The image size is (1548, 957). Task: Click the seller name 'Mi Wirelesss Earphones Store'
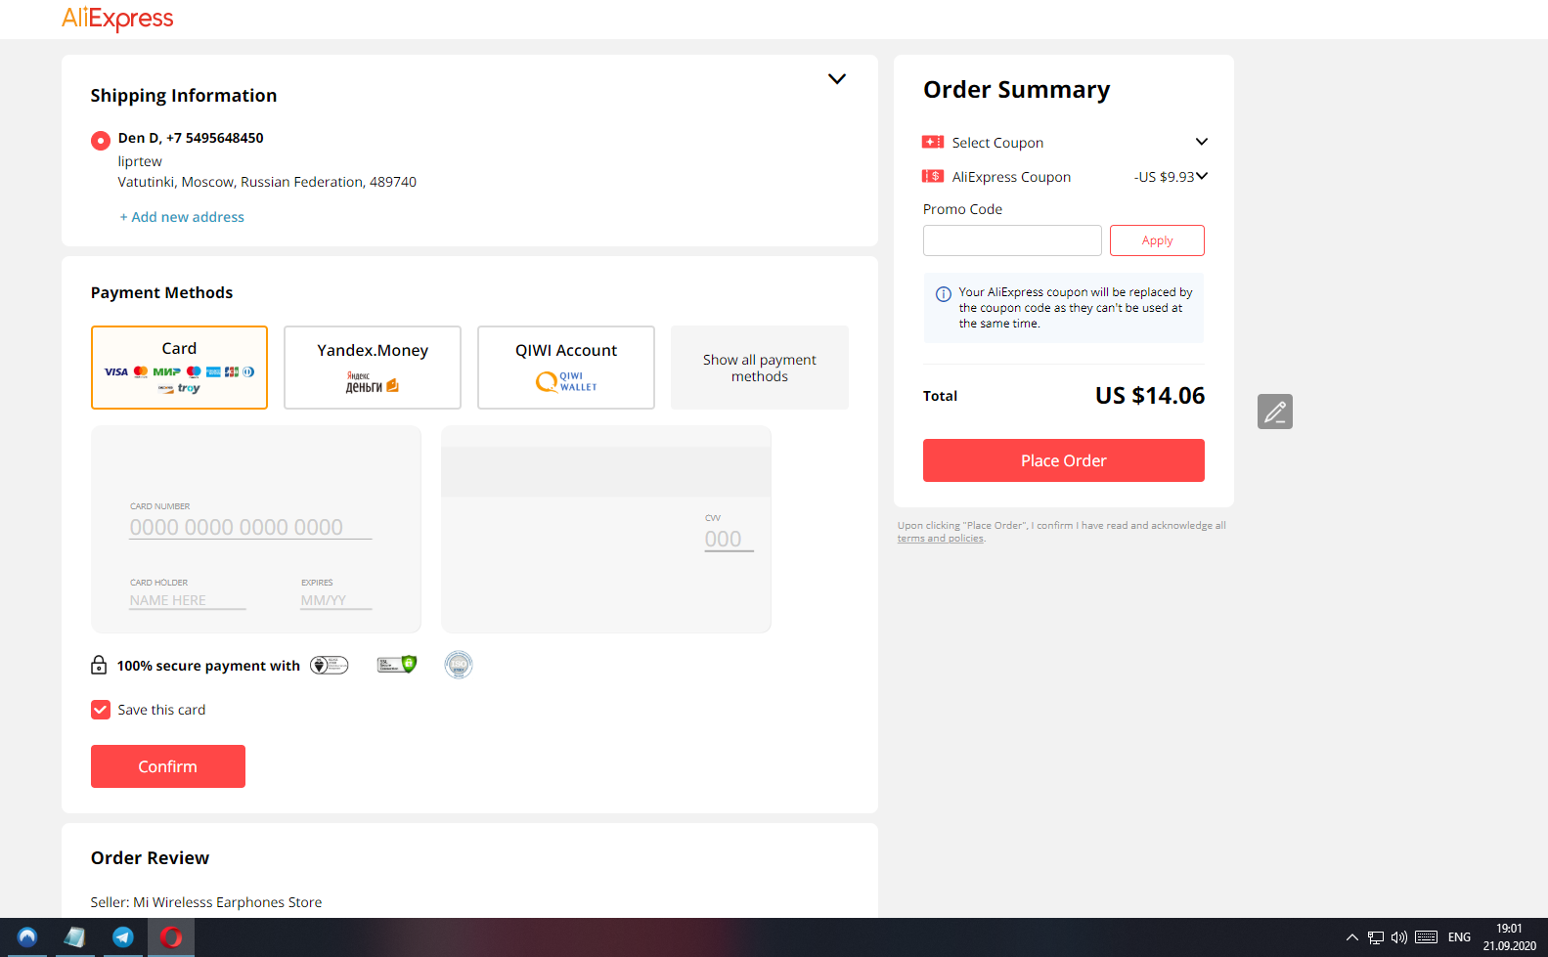coord(228,902)
